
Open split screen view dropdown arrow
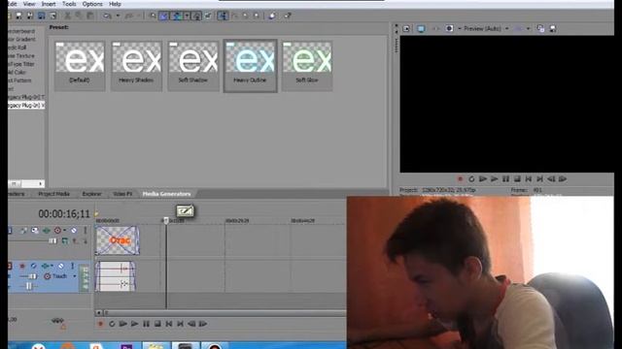460,28
